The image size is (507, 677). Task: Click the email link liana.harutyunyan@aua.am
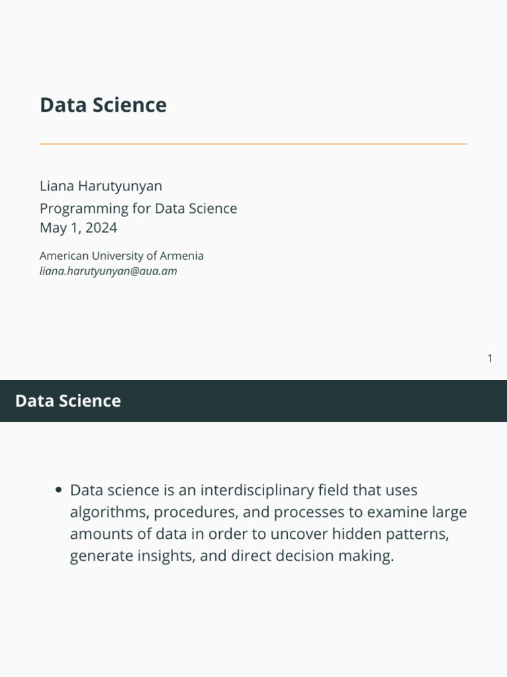pos(108,271)
